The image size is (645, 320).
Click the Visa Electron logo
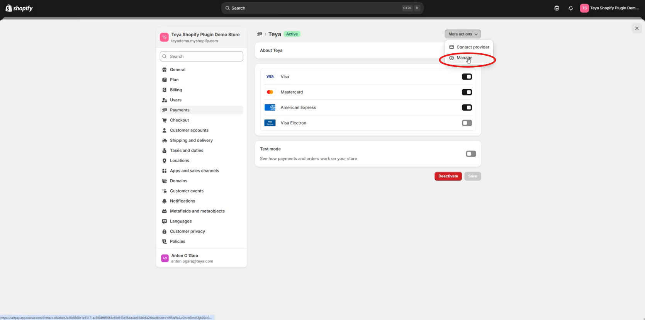click(x=270, y=123)
